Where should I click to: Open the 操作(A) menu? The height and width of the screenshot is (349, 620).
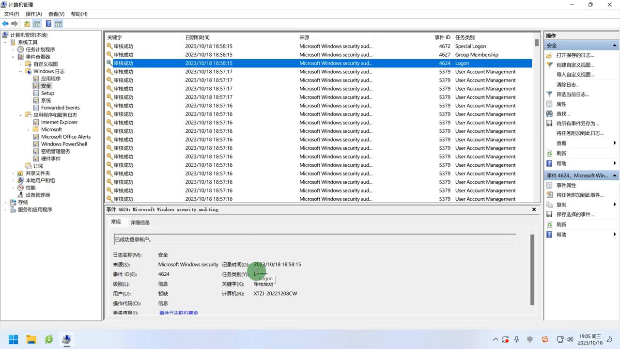pyautogui.click(x=33, y=14)
